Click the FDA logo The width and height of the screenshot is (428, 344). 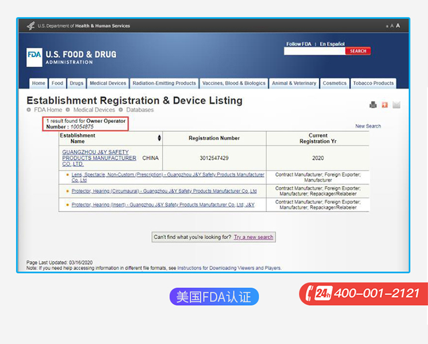tap(34, 57)
